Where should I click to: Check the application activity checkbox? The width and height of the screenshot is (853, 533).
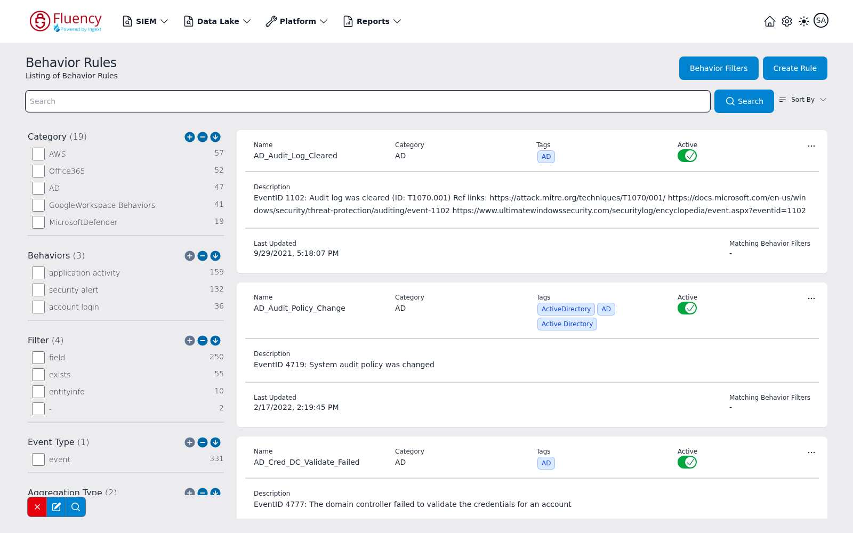[38, 273]
